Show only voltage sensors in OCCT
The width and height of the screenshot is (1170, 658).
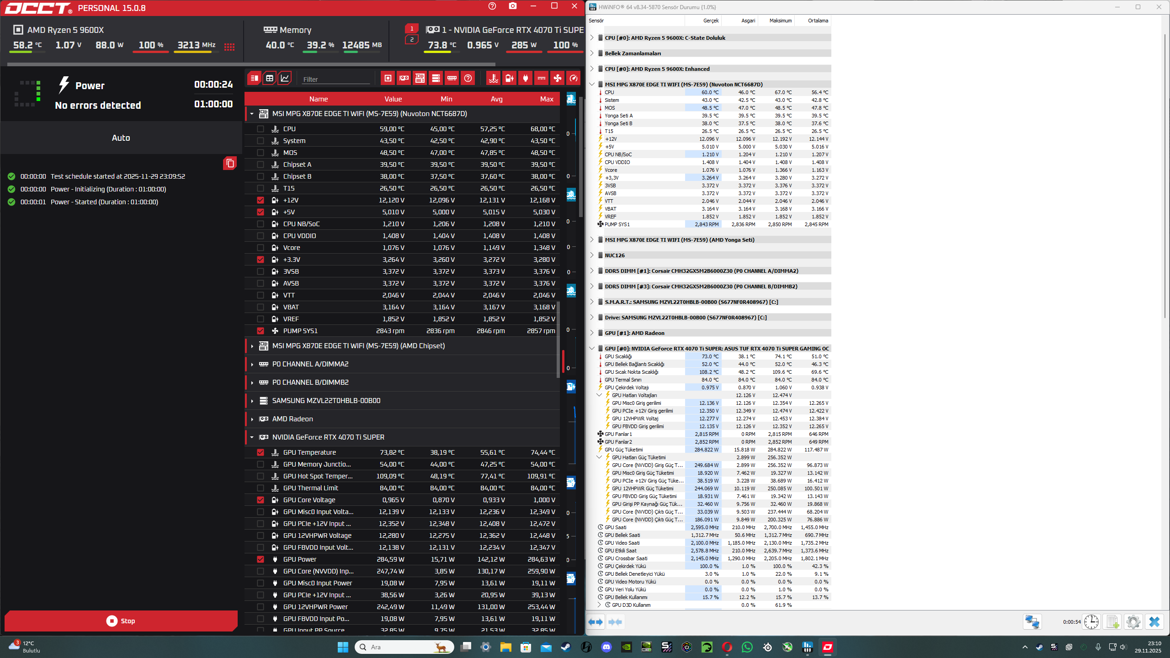click(510, 78)
